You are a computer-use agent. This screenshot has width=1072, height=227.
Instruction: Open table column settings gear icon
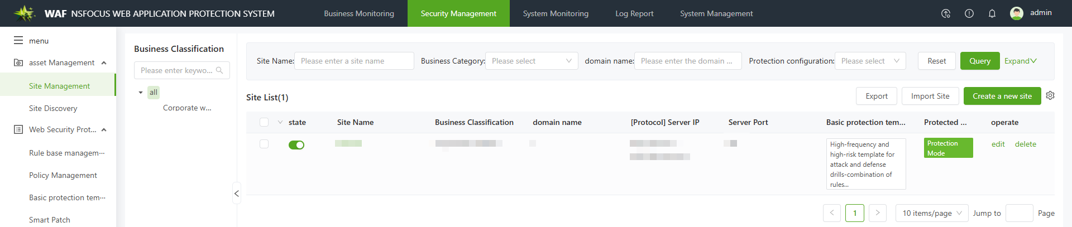(1050, 96)
